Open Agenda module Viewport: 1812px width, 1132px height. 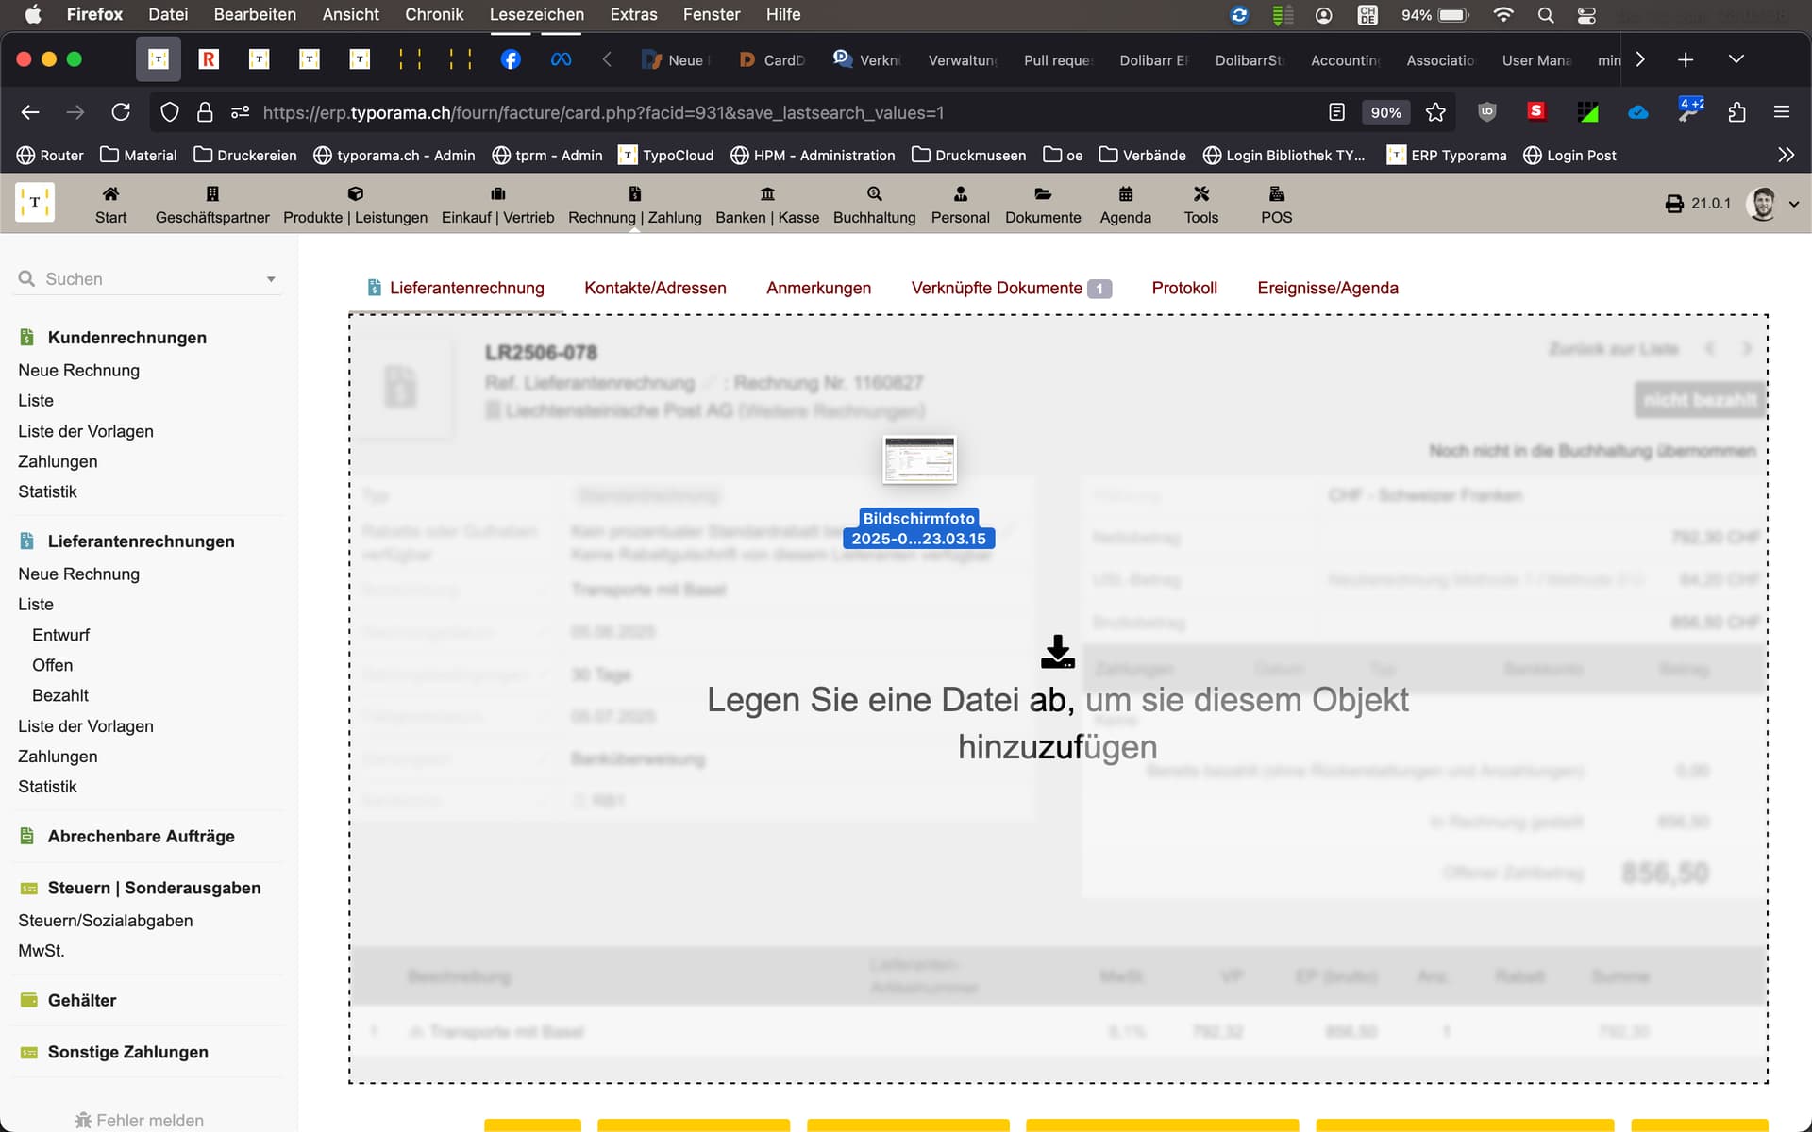(1125, 204)
